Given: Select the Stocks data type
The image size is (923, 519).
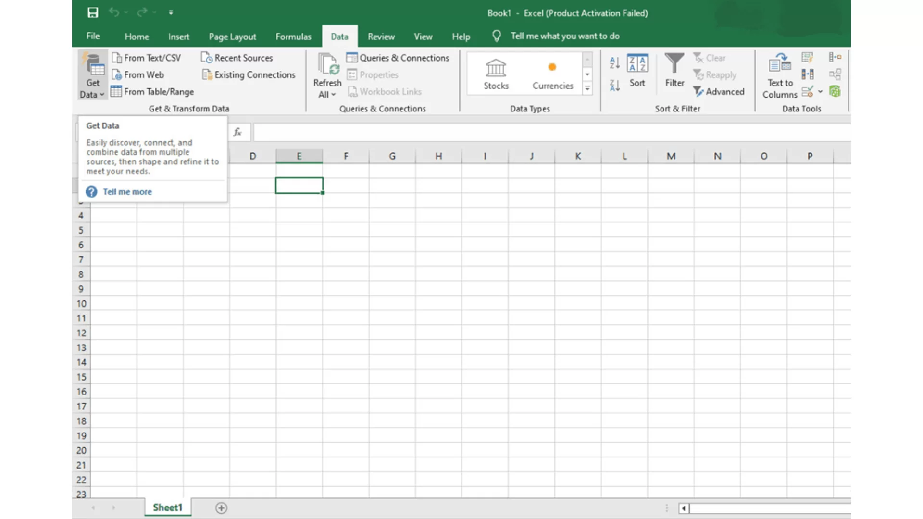Looking at the screenshot, I should pyautogui.click(x=496, y=74).
